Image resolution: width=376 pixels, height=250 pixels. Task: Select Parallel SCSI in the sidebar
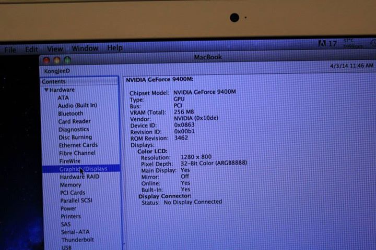click(x=76, y=201)
